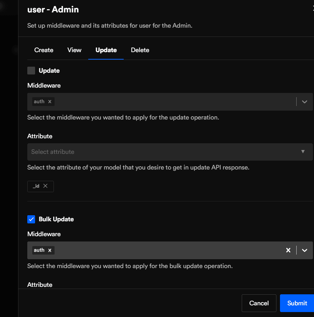Enable the Update checkbox
Screen dimensions: 314x317
[x=31, y=71]
